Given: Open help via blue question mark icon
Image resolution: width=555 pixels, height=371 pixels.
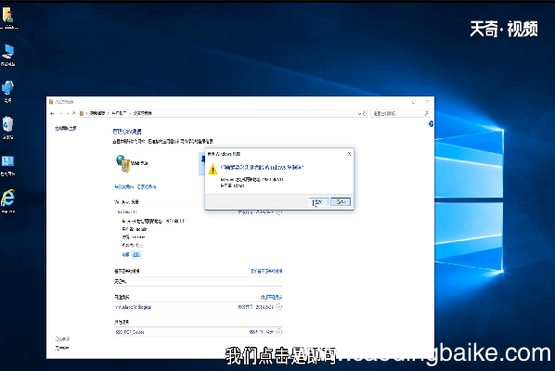Looking at the screenshot, I should 431,123.
